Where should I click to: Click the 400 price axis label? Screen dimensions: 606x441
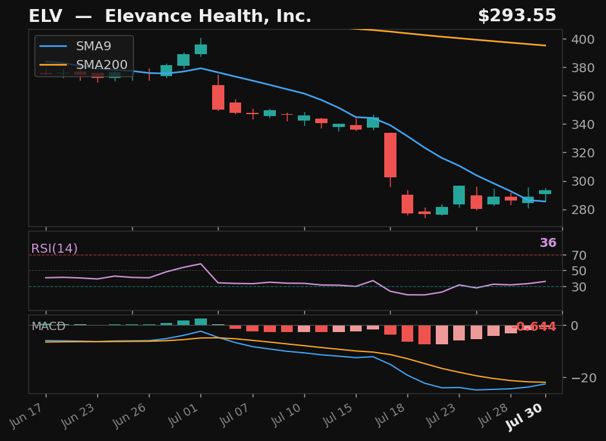583,39
